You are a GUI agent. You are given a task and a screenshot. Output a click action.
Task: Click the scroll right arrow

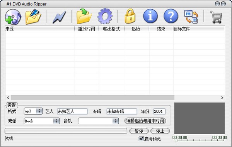tap(222, 98)
